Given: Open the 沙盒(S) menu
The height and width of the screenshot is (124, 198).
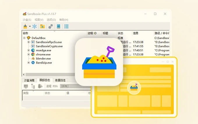Looking at the screenshot, I should [x=27, y=20].
